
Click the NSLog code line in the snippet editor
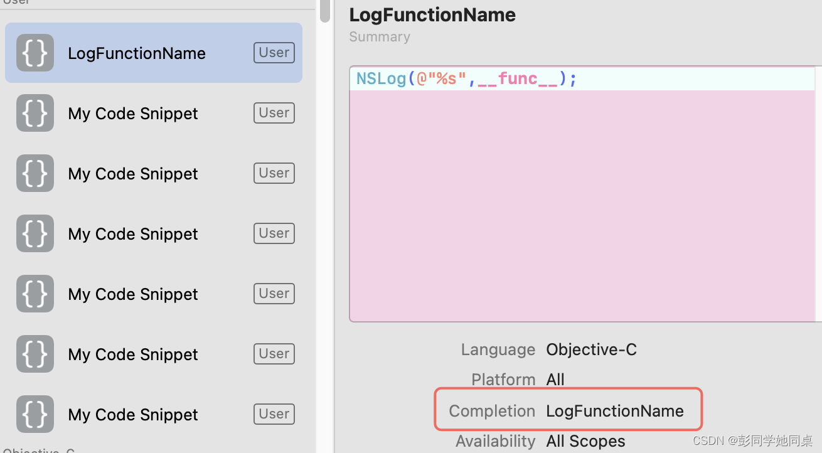[x=466, y=79]
